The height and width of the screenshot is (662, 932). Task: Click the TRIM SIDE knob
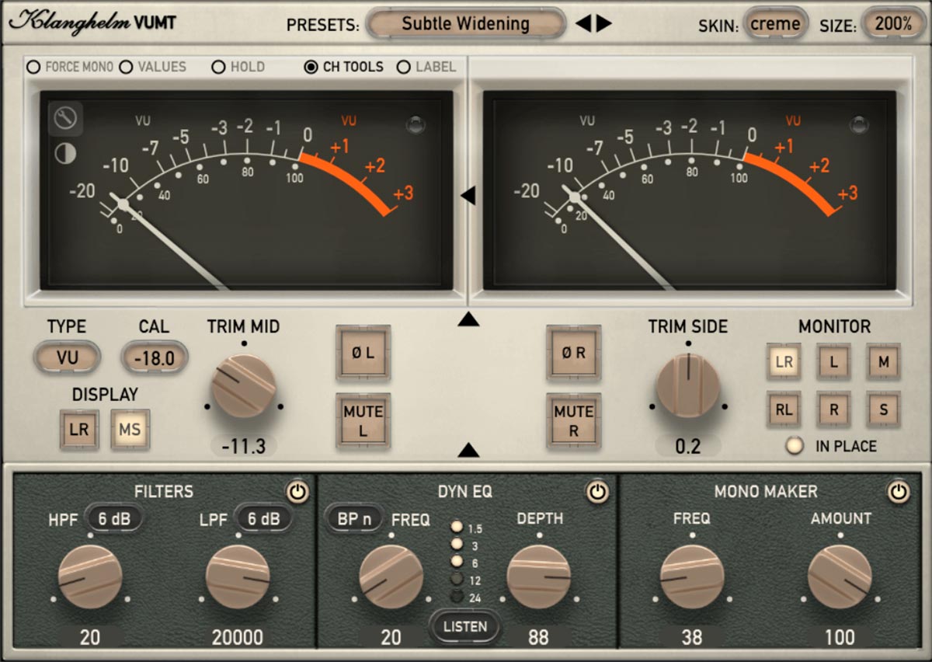pos(688,385)
